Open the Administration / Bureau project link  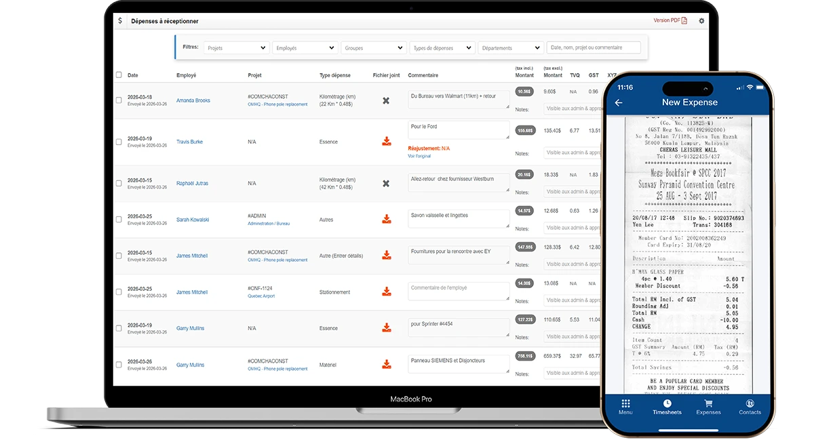[x=269, y=223]
